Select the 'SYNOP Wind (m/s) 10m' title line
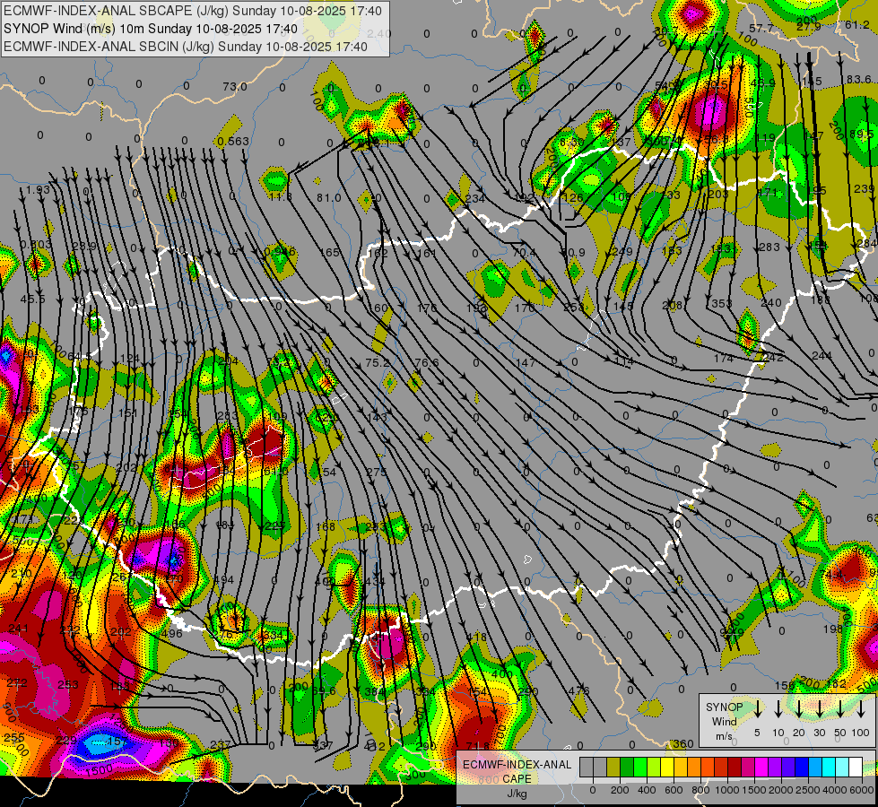 coord(151,29)
